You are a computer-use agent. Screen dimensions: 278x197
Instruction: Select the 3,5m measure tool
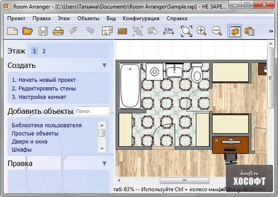pyautogui.click(x=168, y=31)
